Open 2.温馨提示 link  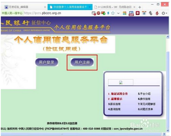click(x=115, y=99)
